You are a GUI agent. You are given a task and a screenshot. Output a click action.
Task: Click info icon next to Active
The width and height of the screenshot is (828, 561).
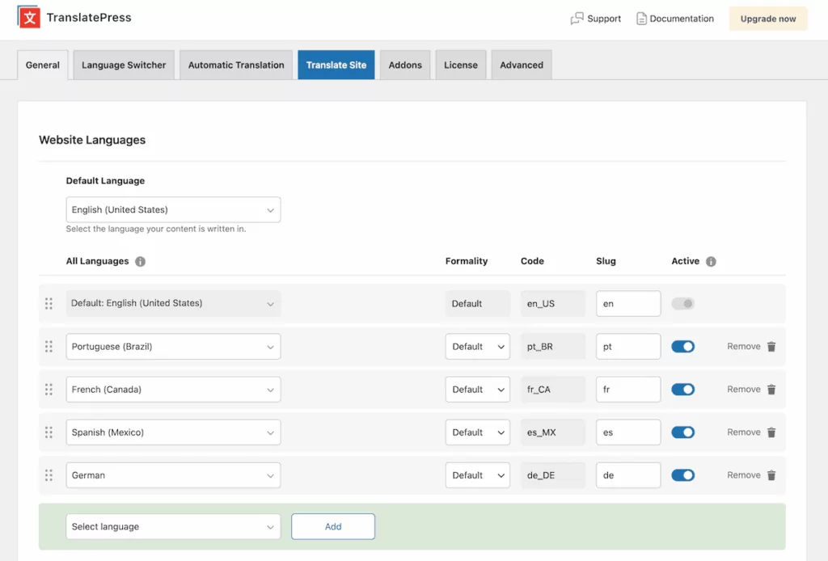coord(711,261)
